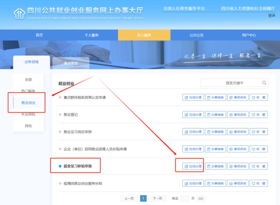Click the search magnifier icon

[264, 83]
